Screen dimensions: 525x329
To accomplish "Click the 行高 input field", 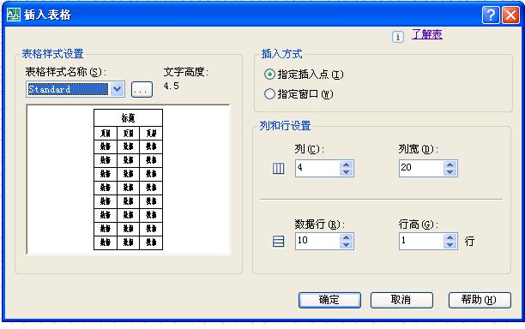I will [x=421, y=241].
